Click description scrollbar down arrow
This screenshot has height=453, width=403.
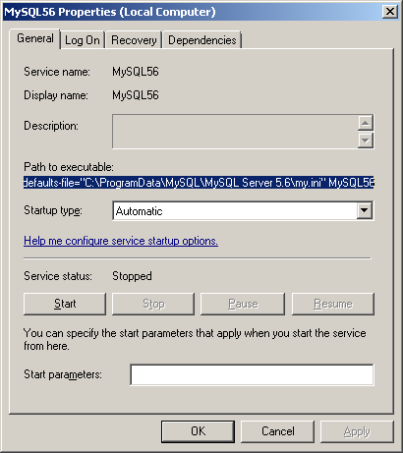point(366,141)
